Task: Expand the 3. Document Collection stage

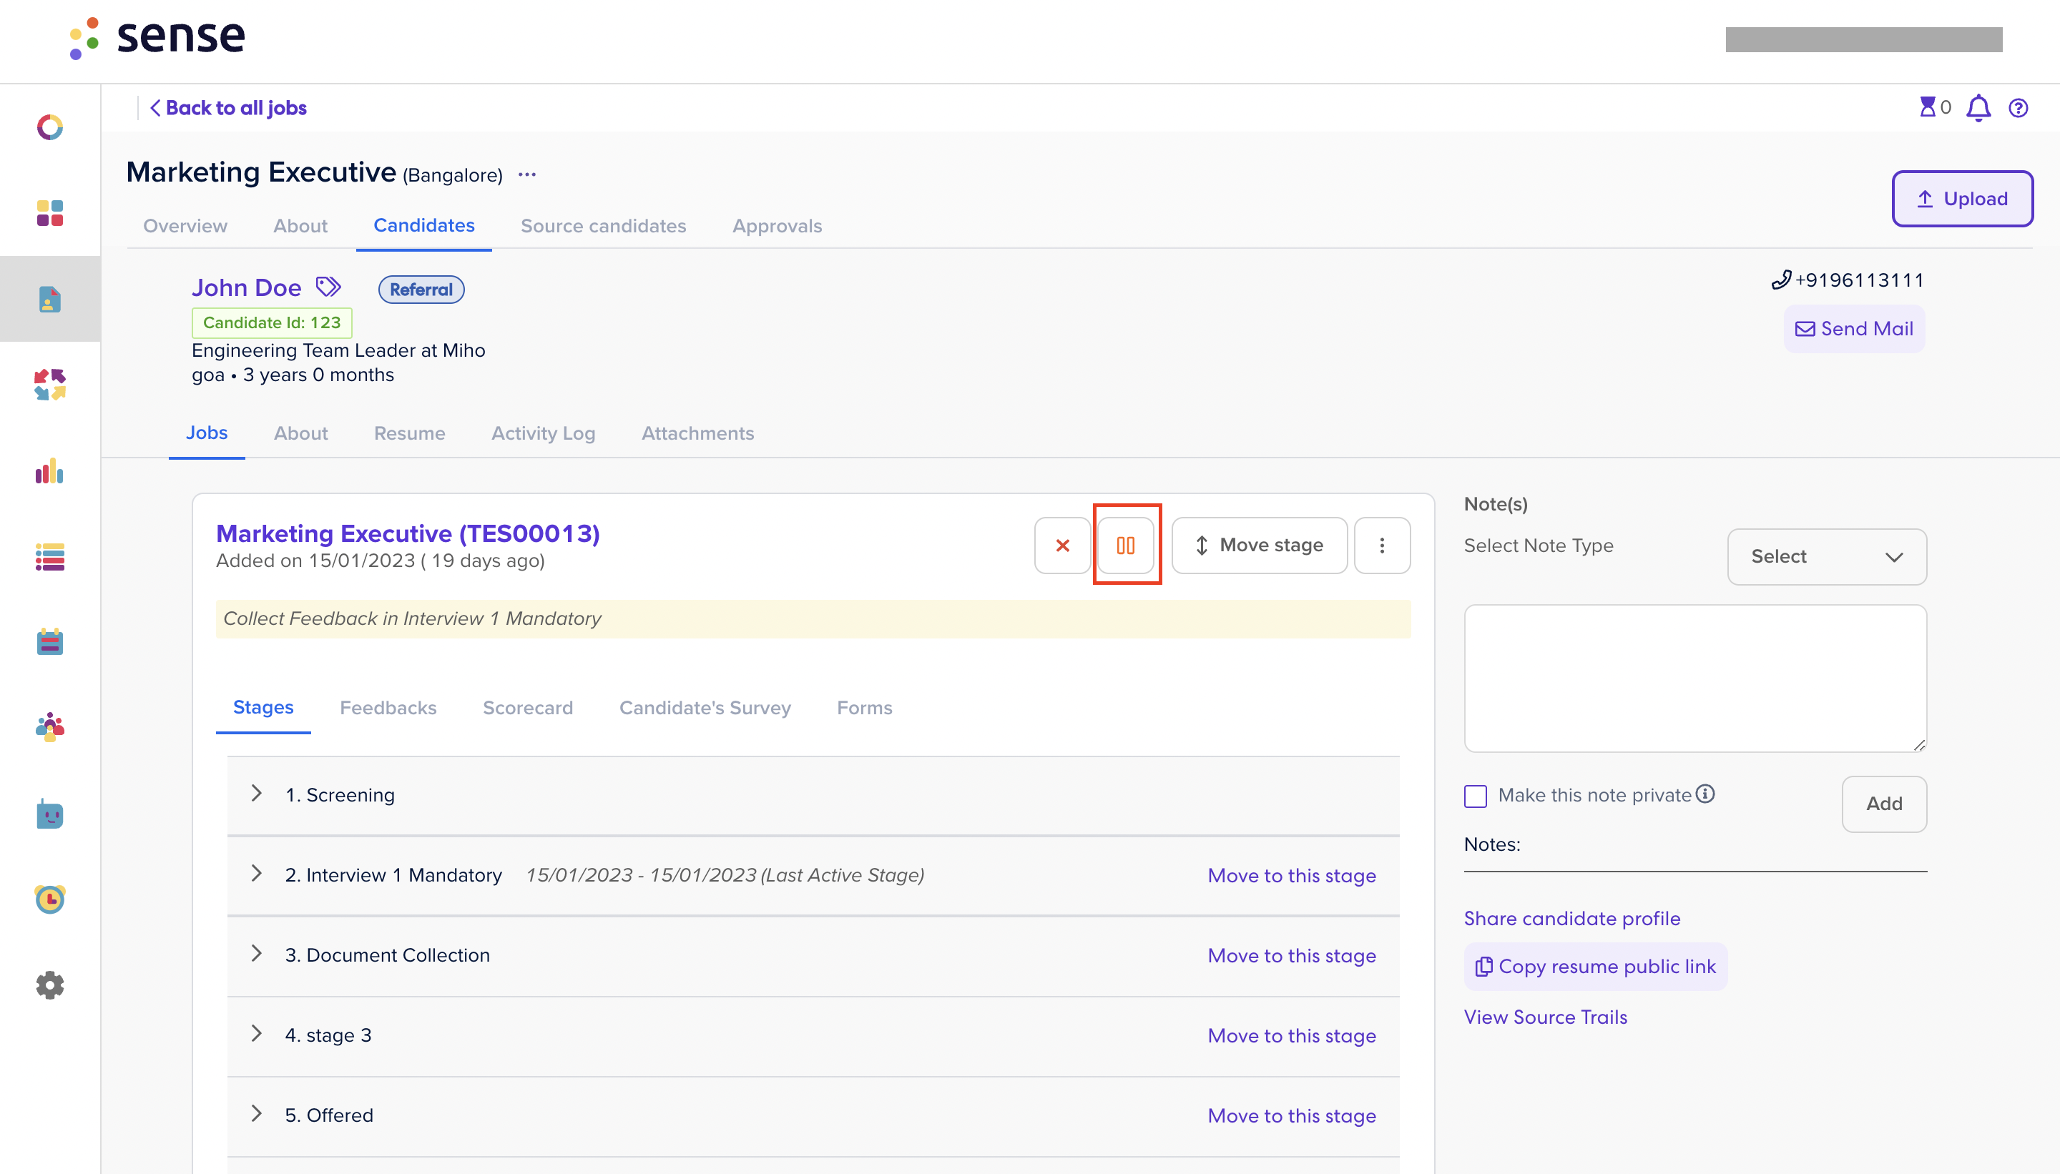Action: 257,953
